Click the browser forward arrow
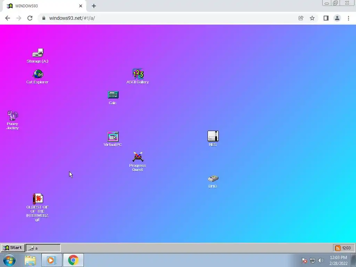356x267 pixels. 19,18
